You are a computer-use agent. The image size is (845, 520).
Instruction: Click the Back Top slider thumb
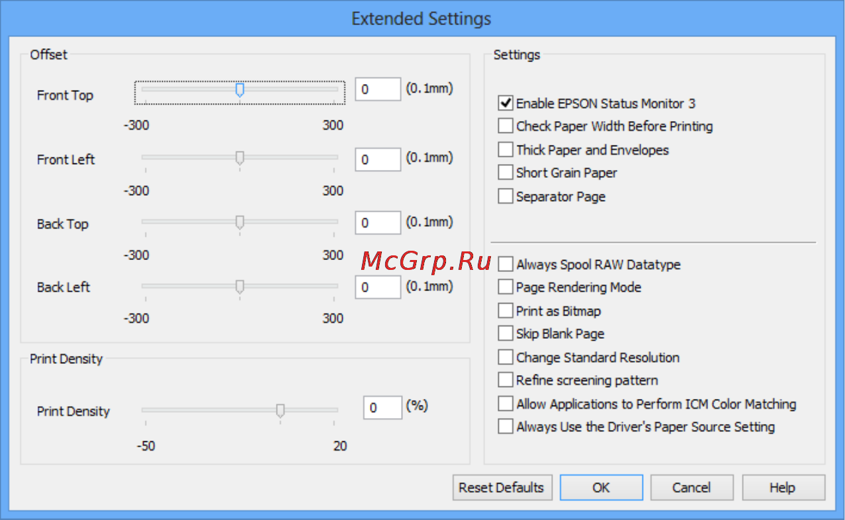tap(240, 222)
